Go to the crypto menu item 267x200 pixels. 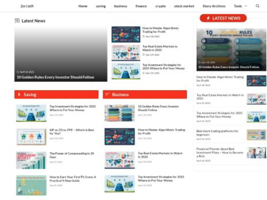[160, 6]
